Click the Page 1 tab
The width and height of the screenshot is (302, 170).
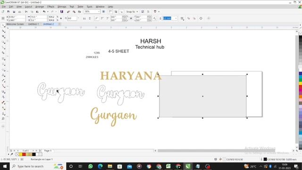[x=48, y=151]
